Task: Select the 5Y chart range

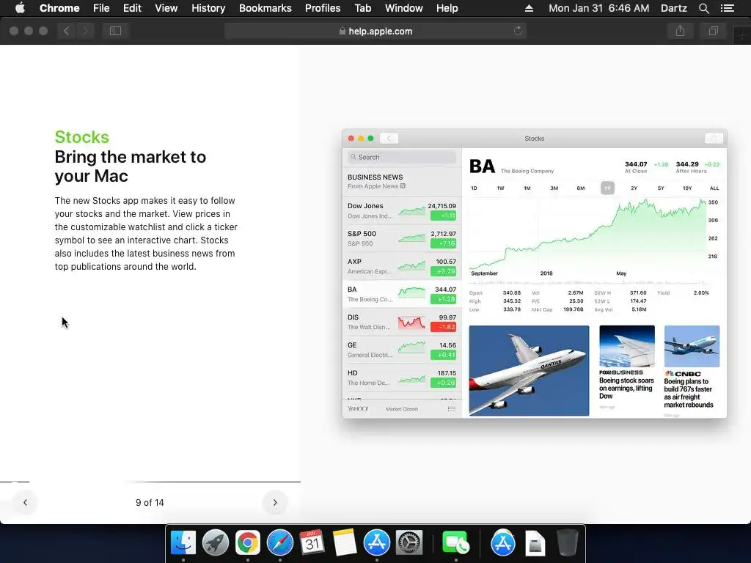Action: [661, 188]
